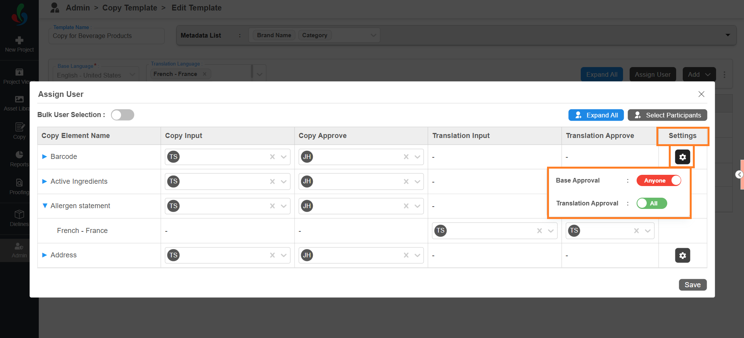Go to Copy Template breadcrumb
The width and height of the screenshot is (744, 338).
click(129, 8)
